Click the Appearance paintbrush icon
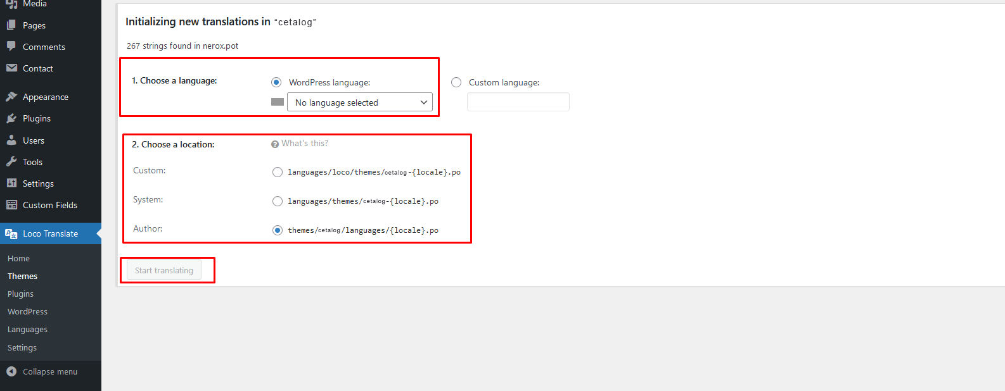The height and width of the screenshot is (391, 1005). click(11, 97)
